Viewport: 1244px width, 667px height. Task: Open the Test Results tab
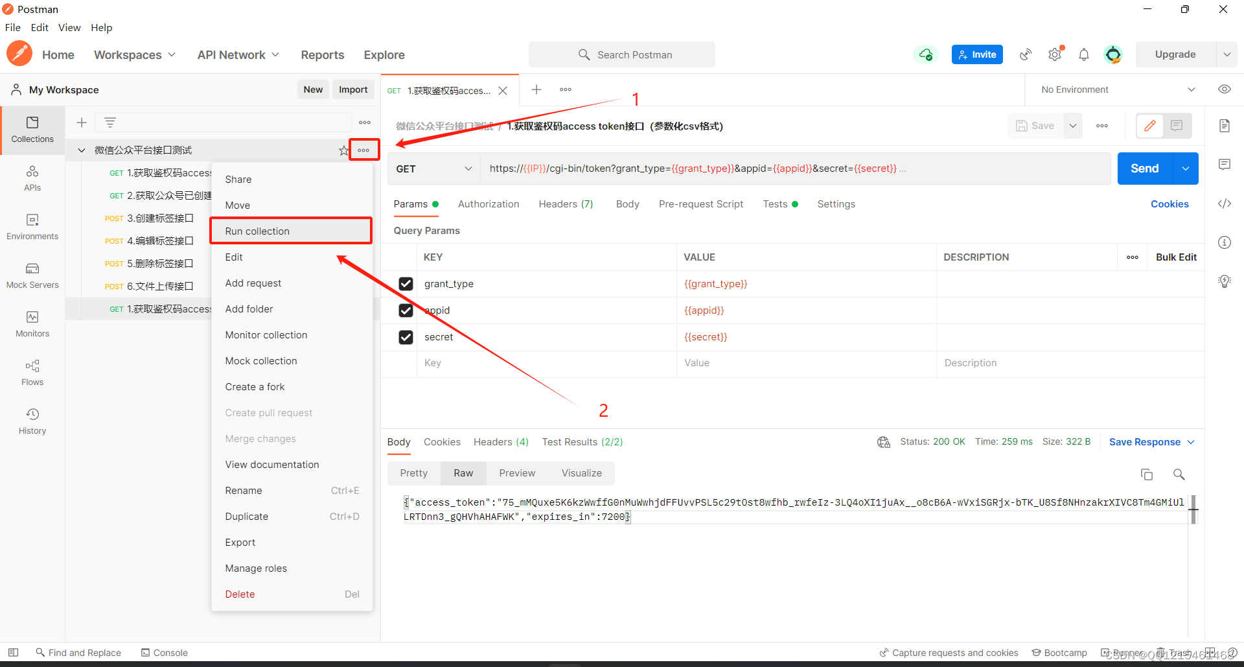pyautogui.click(x=582, y=442)
